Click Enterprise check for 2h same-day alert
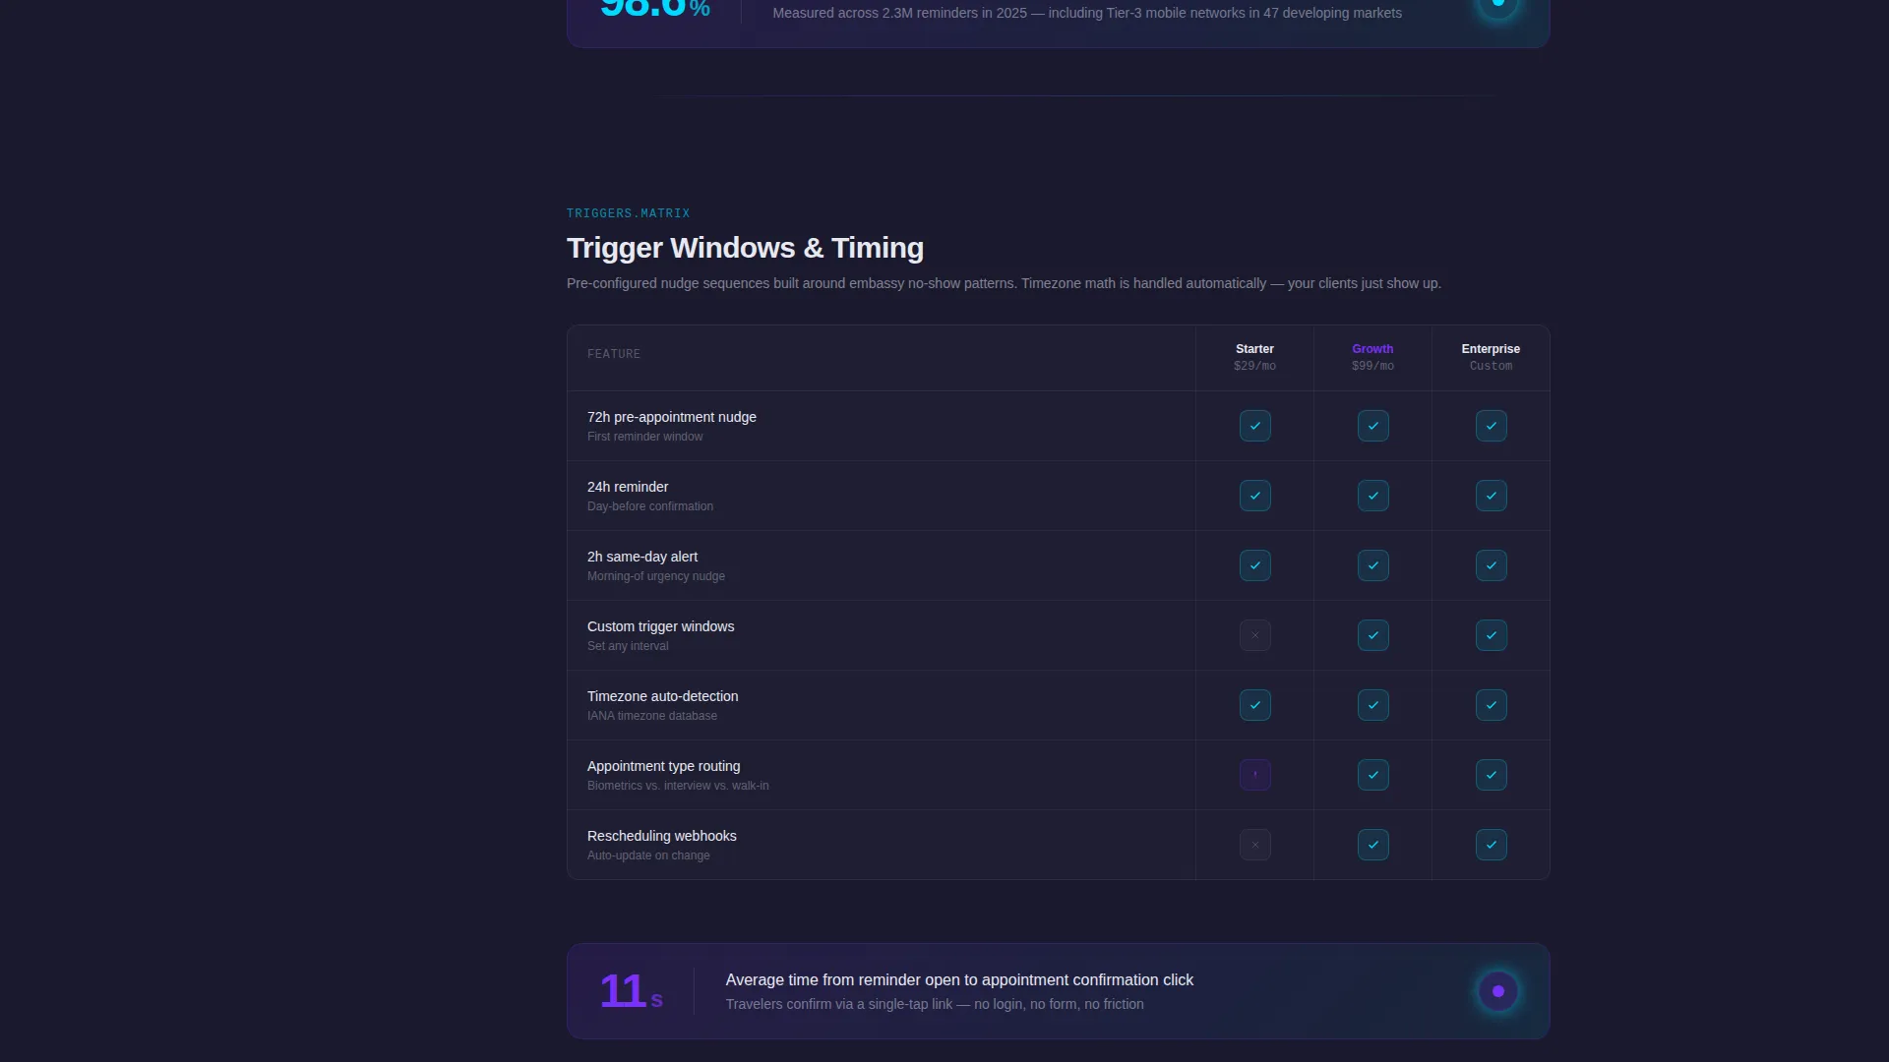This screenshot has height=1062, width=1889. pyautogui.click(x=1491, y=565)
